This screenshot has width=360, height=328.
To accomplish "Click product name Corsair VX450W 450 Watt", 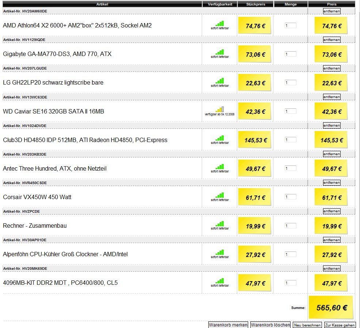I will 37,197.
